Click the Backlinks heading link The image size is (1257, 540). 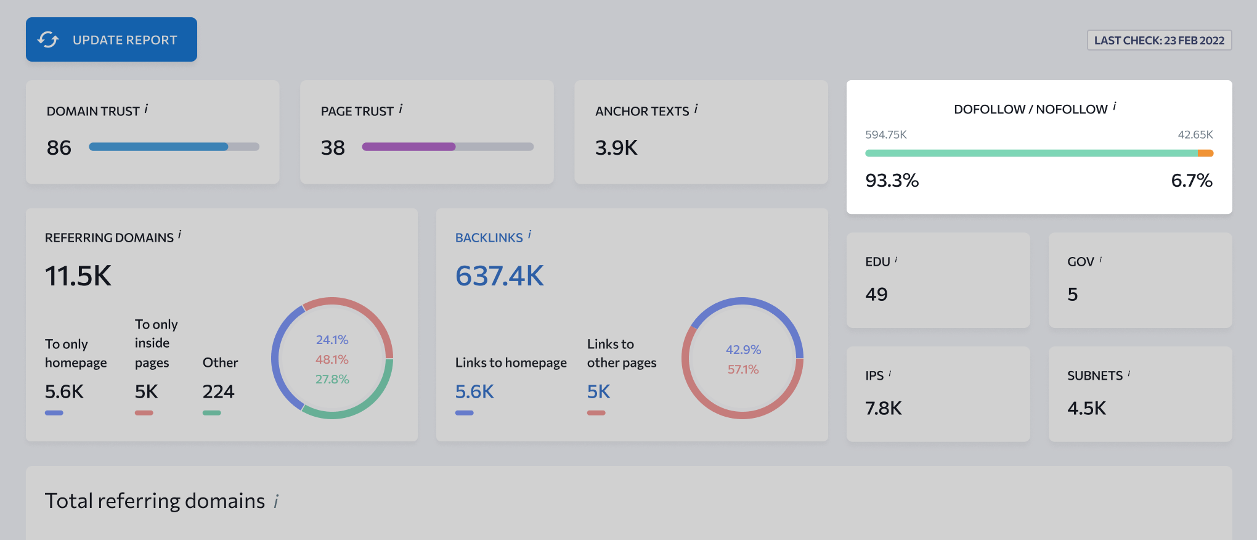(x=489, y=238)
